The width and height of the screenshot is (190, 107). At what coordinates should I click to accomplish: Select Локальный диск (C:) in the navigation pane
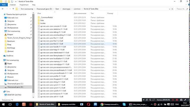[x=15, y=84]
